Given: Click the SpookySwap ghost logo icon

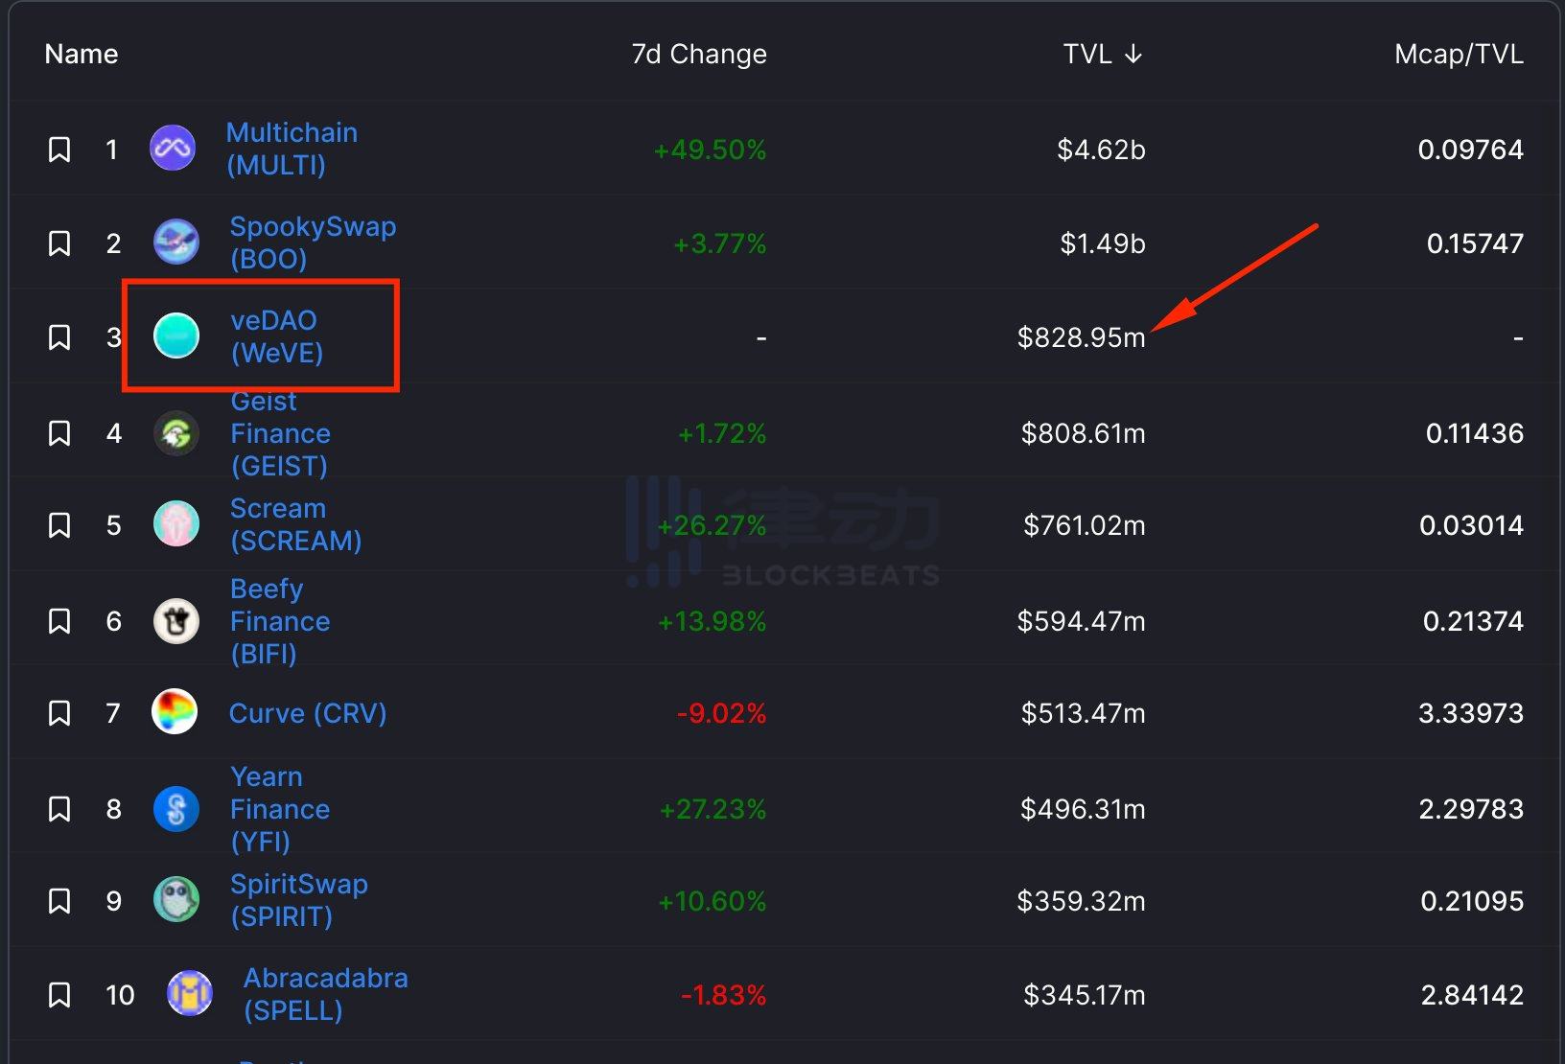Looking at the screenshot, I should click(x=176, y=243).
